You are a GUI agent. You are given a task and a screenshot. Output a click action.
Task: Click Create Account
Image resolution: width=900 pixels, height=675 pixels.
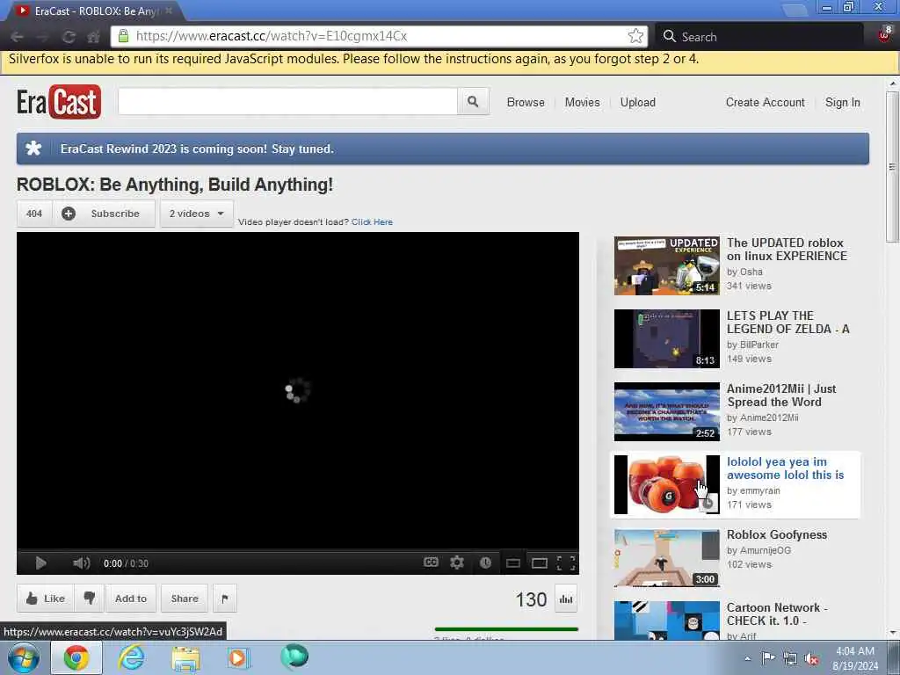[766, 102]
